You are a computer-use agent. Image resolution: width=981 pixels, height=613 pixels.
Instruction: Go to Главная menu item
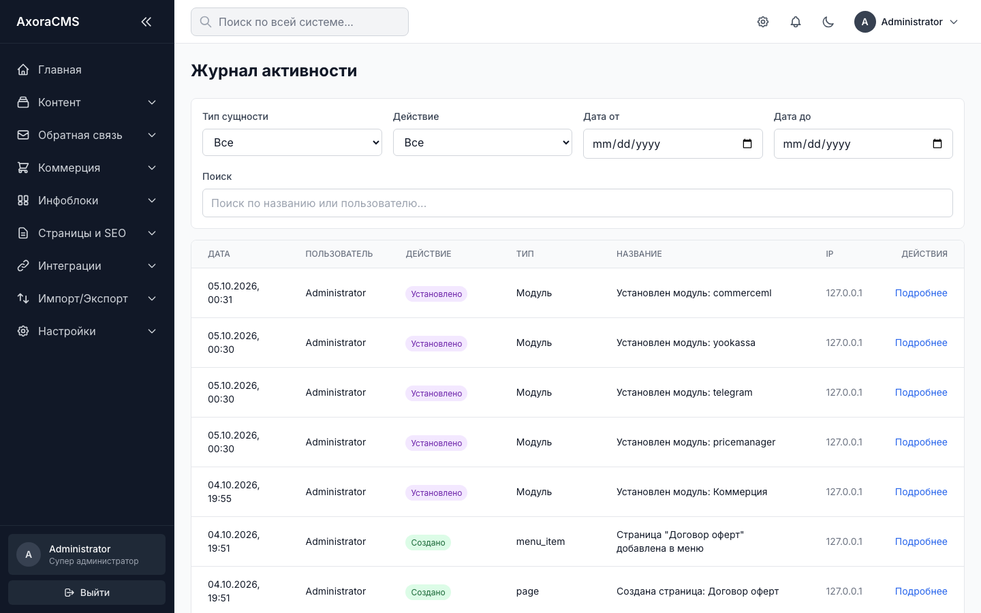pyautogui.click(x=87, y=69)
